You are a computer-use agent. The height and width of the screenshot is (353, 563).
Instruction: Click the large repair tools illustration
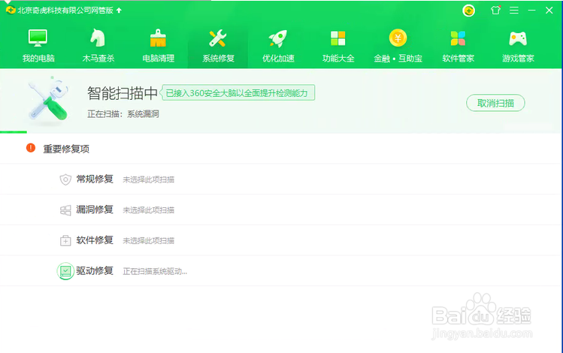pyautogui.click(x=48, y=101)
